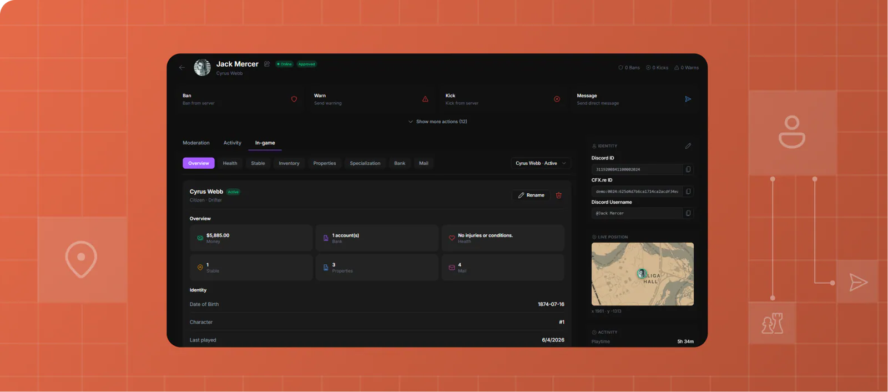The image size is (888, 392).
Task: View the 0 Warns counter
Action: 687,68
